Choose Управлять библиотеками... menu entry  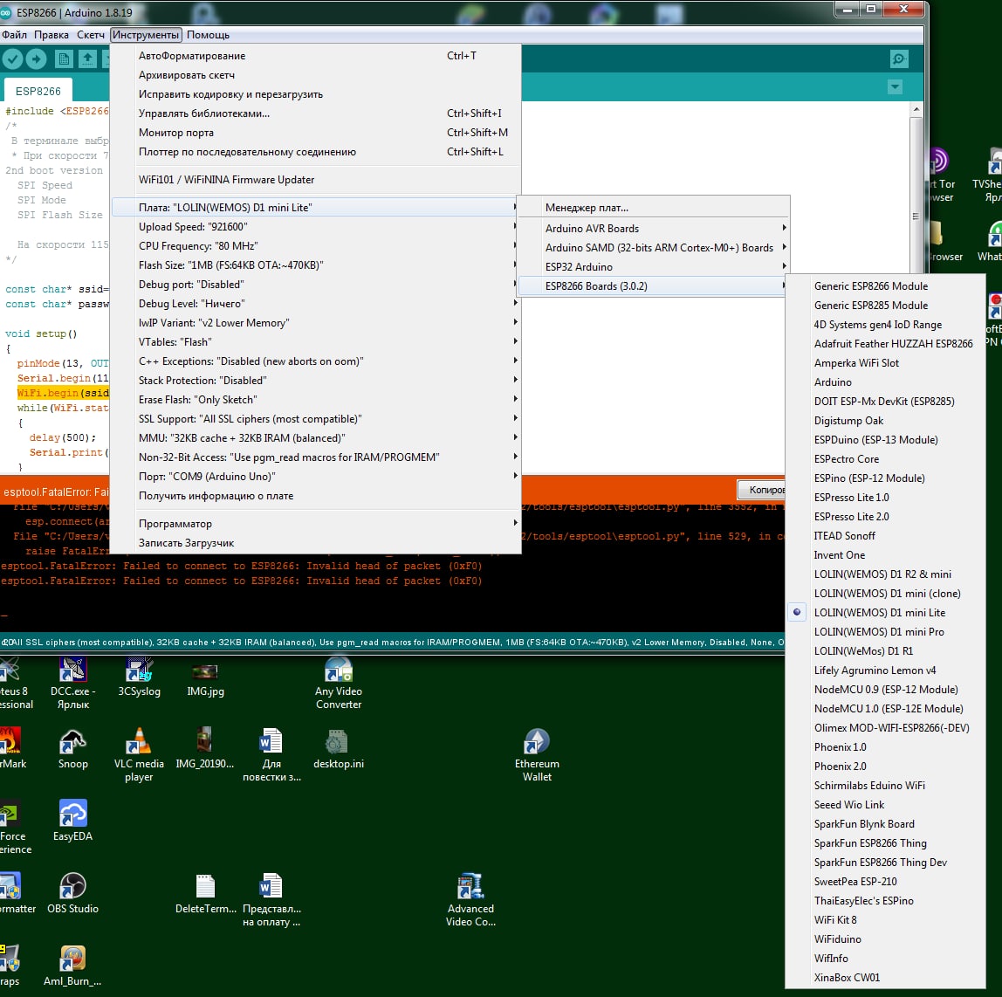pyautogui.click(x=316, y=113)
